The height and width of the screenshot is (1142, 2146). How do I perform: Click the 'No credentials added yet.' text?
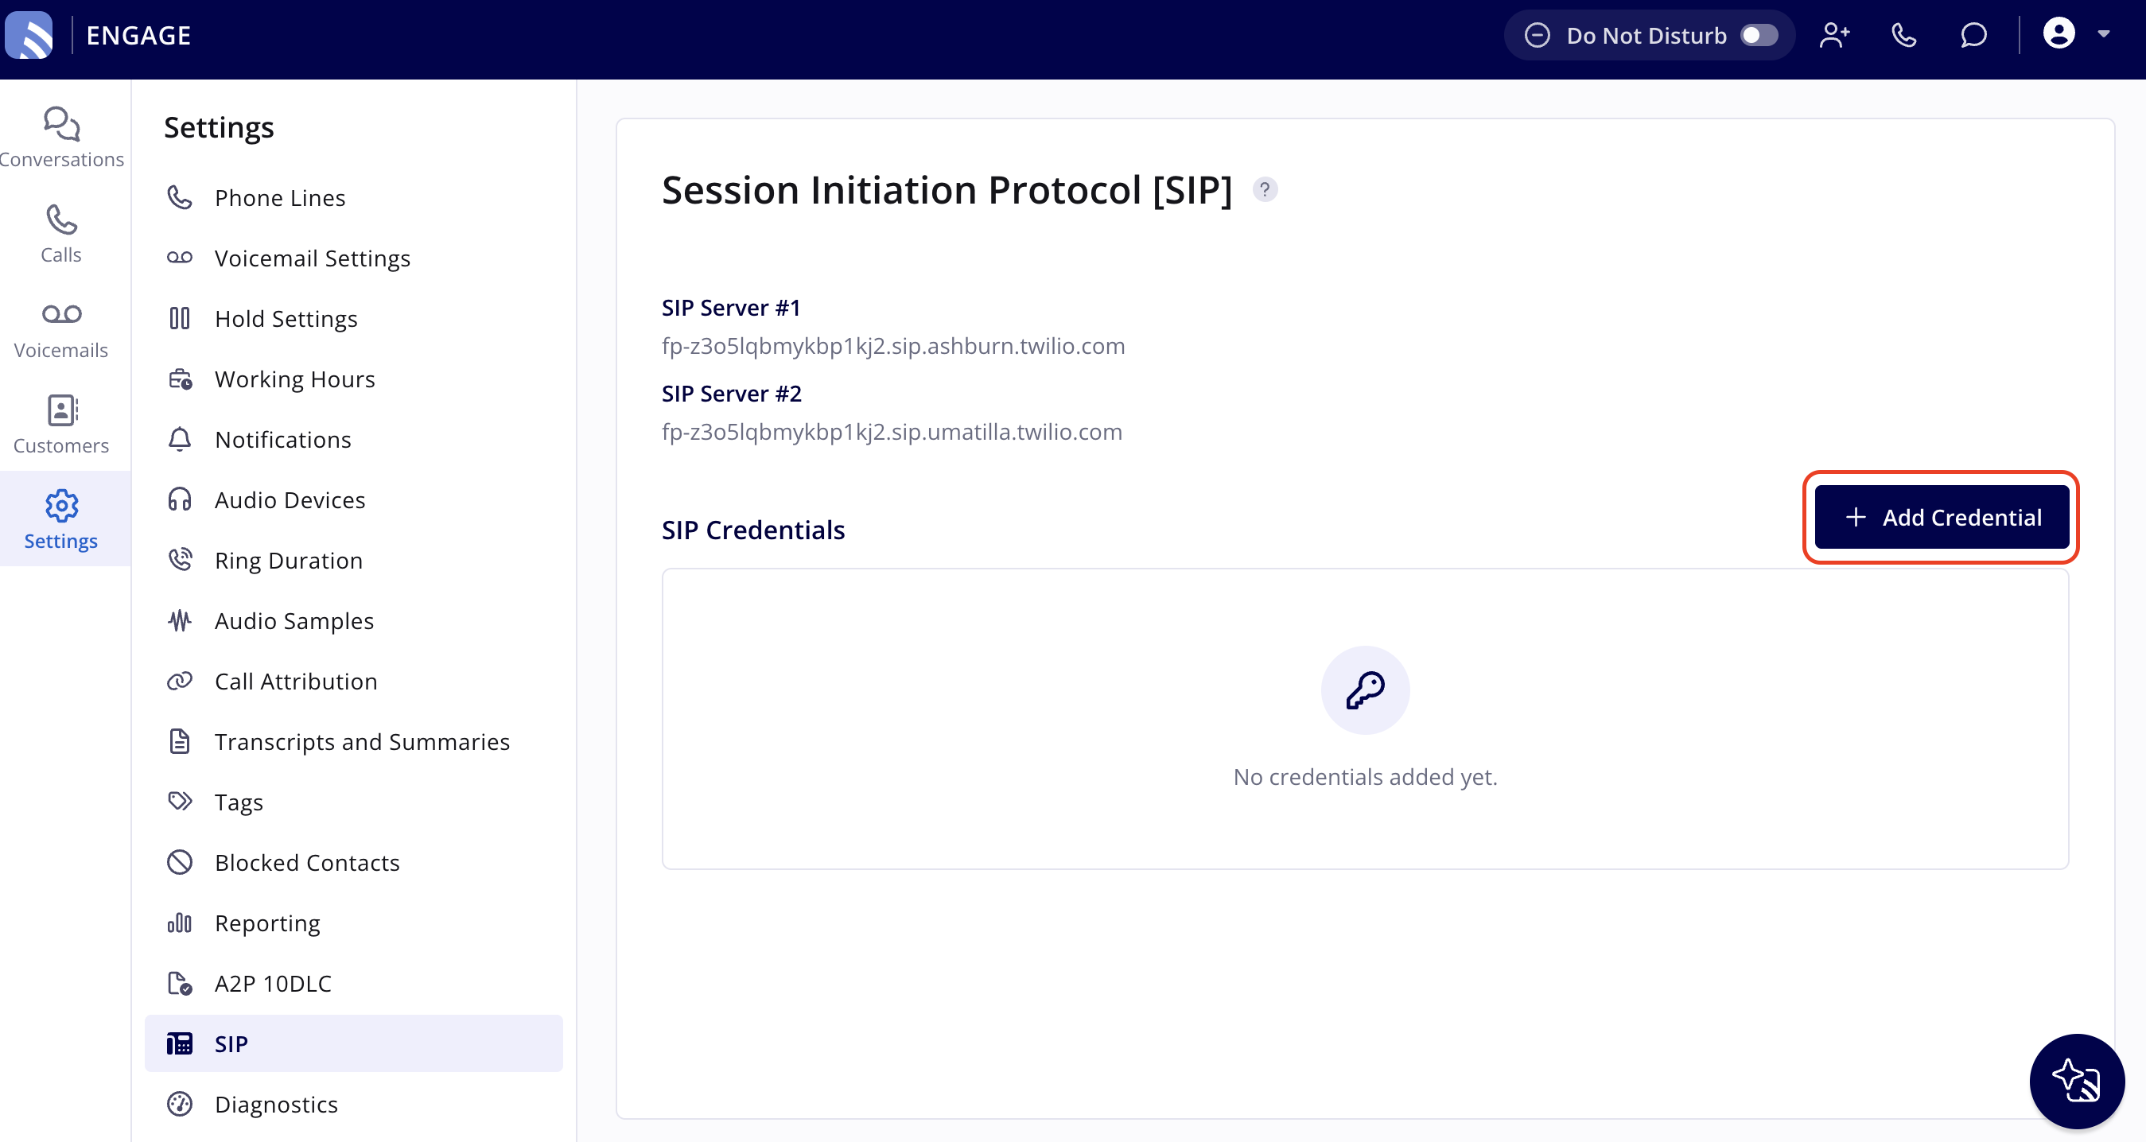[x=1366, y=777]
